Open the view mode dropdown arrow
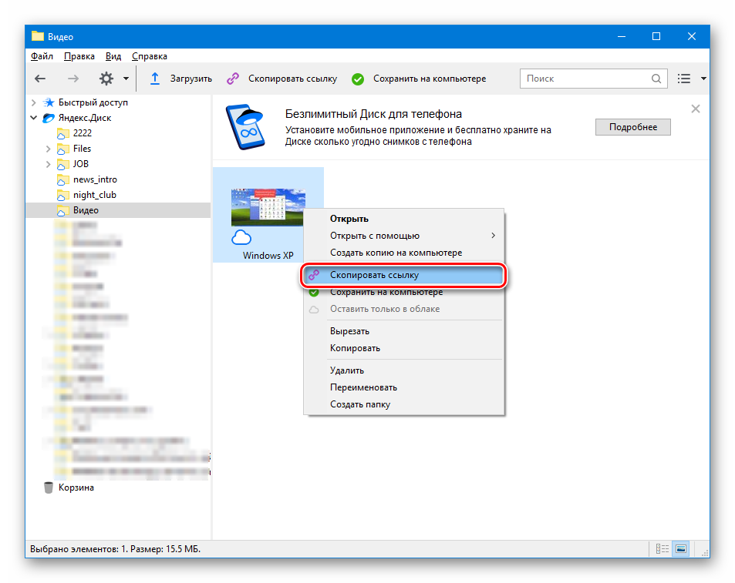This screenshot has height=583, width=735. (x=703, y=79)
